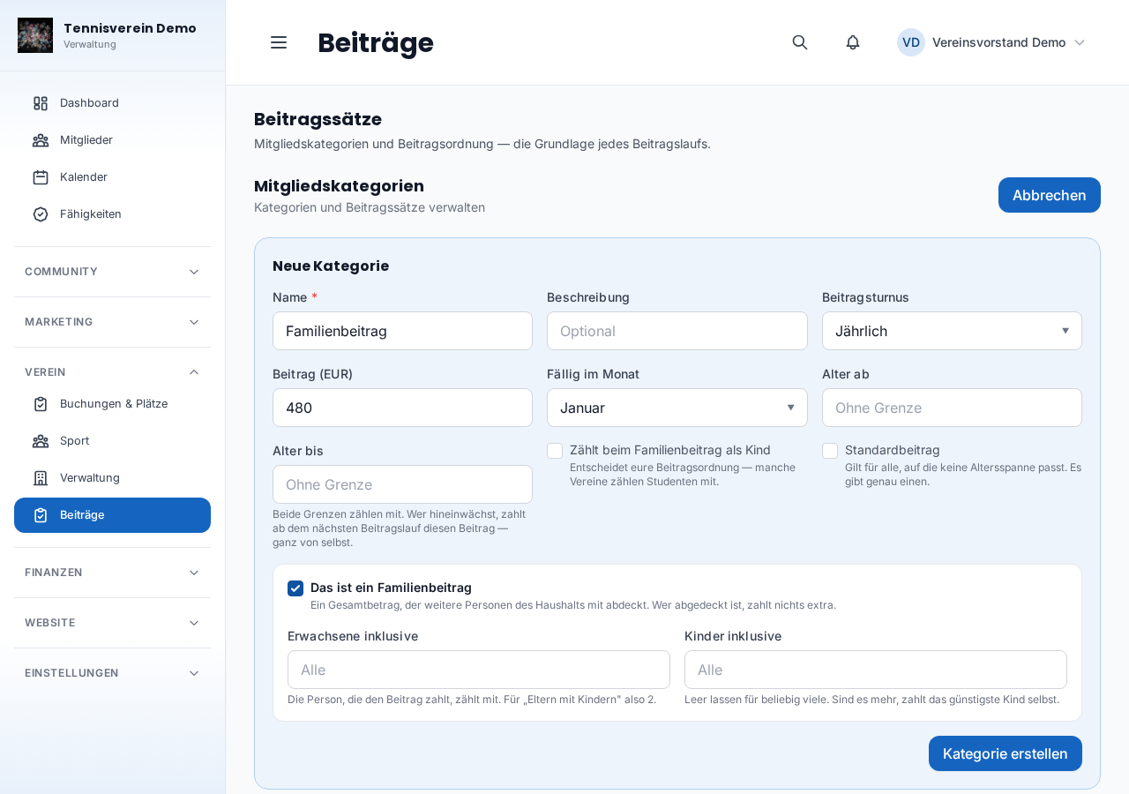Viewport: 1129px width, 794px height.
Task: Click the hamburger menu icon
Action: coord(279,42)
